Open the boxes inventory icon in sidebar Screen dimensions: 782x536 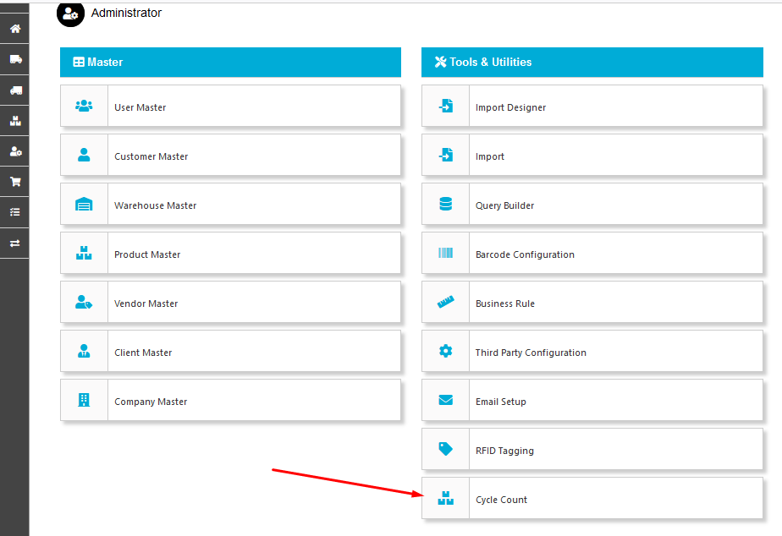click(14, 121)
